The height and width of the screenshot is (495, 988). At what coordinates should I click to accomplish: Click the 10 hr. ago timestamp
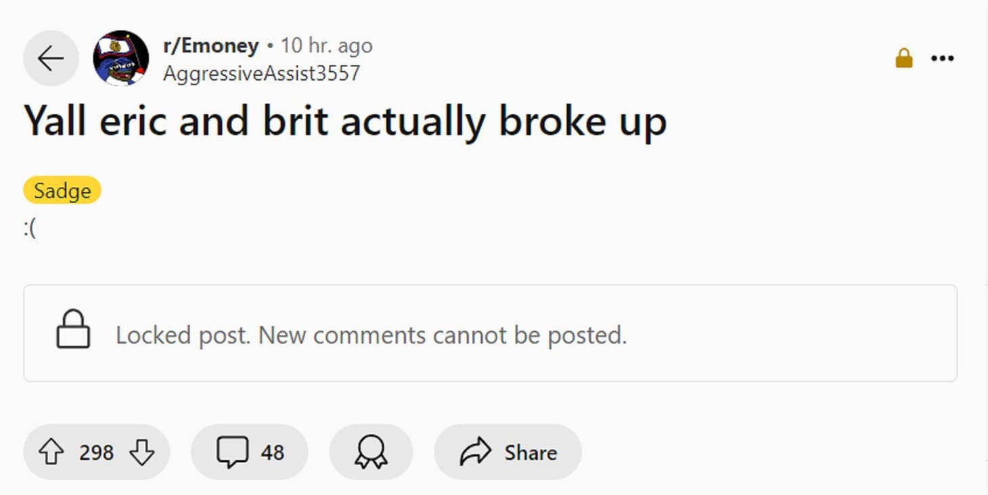click(x=327, y=45)
